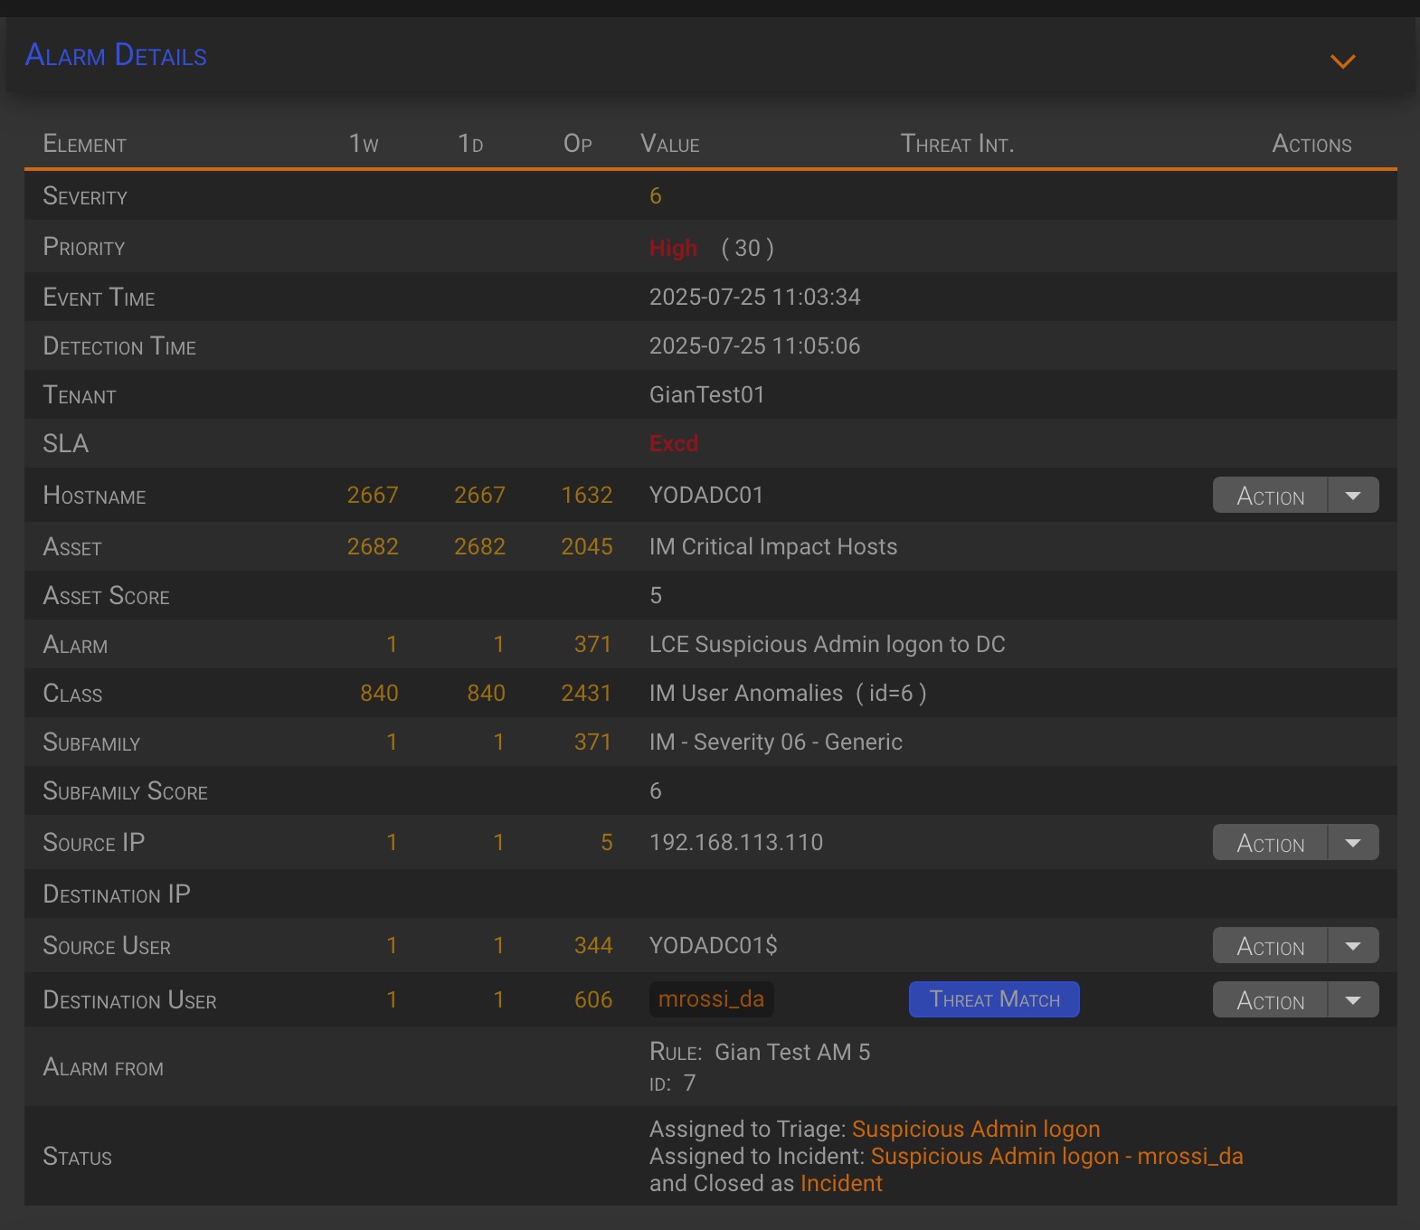
Task: Open Suspicious Admin logon - mrossi_da incident
Action: (x=1056, y=1156)
